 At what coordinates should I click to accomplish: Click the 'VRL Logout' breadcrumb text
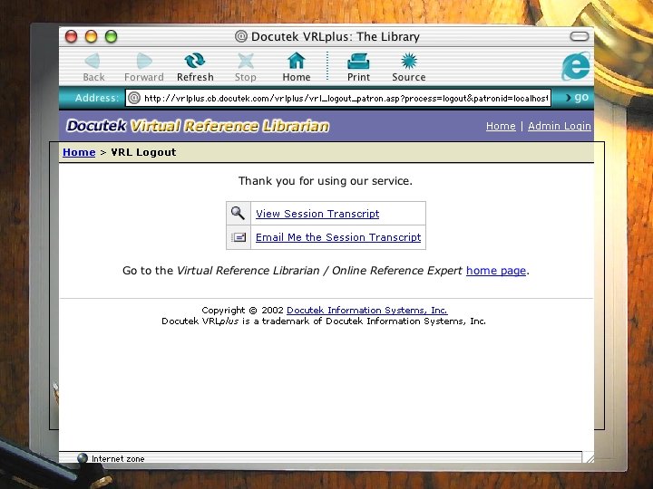click(x=143, y=152)
